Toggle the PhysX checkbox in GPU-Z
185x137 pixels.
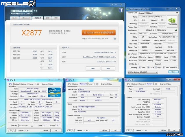[156, 67]
